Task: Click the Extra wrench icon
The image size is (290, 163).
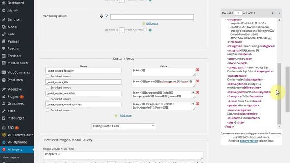Action: coord(4,111)
